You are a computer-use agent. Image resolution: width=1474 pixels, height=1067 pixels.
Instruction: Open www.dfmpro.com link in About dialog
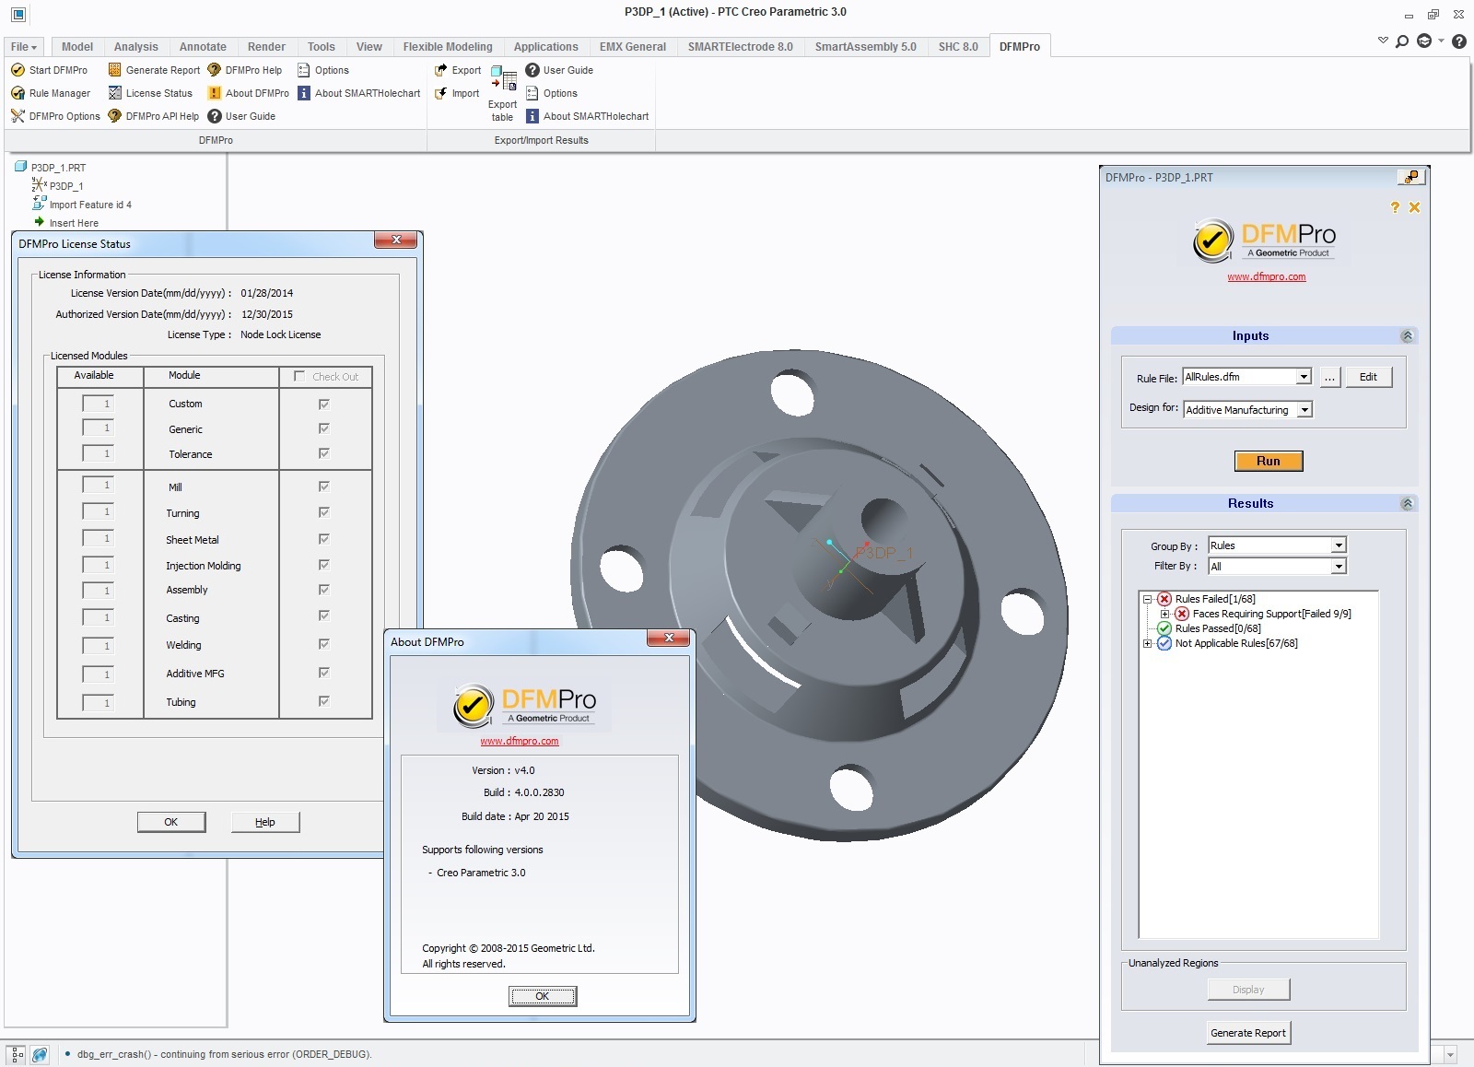520,741
